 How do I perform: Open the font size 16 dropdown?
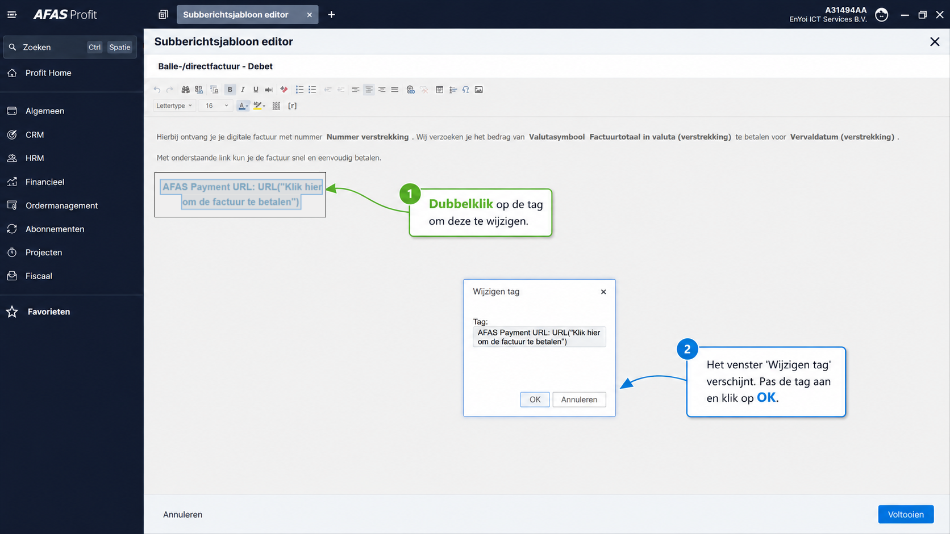[x=216, y=106]
